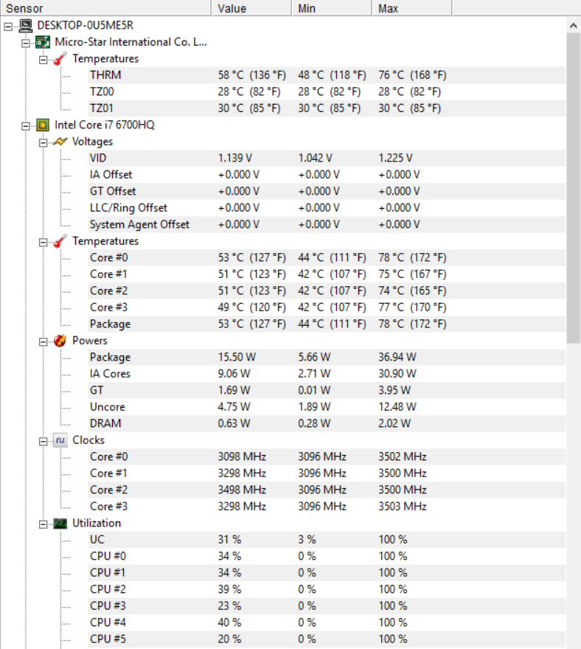This screenshot has width=581, height=649.
Task: Select the DESKTOP-0U5ME5R computer icon
Action: 26,26
